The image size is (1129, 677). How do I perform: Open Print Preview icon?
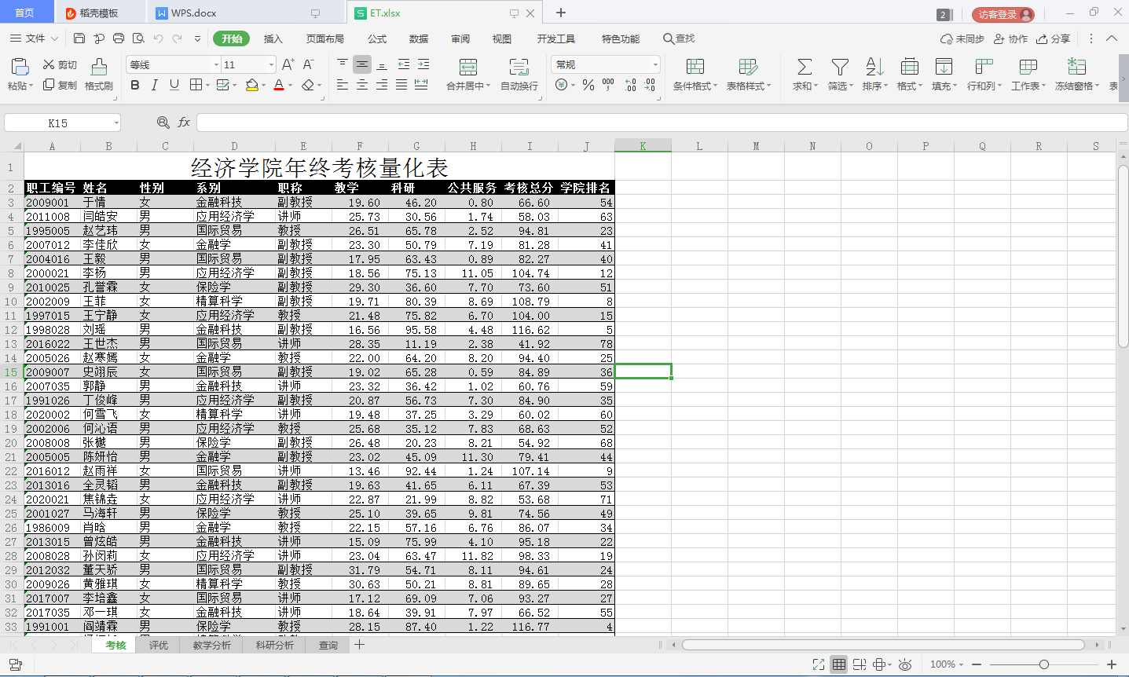(x=138, y=38)
